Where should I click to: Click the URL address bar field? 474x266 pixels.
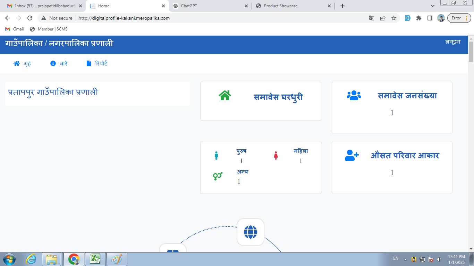click(208, 18)
